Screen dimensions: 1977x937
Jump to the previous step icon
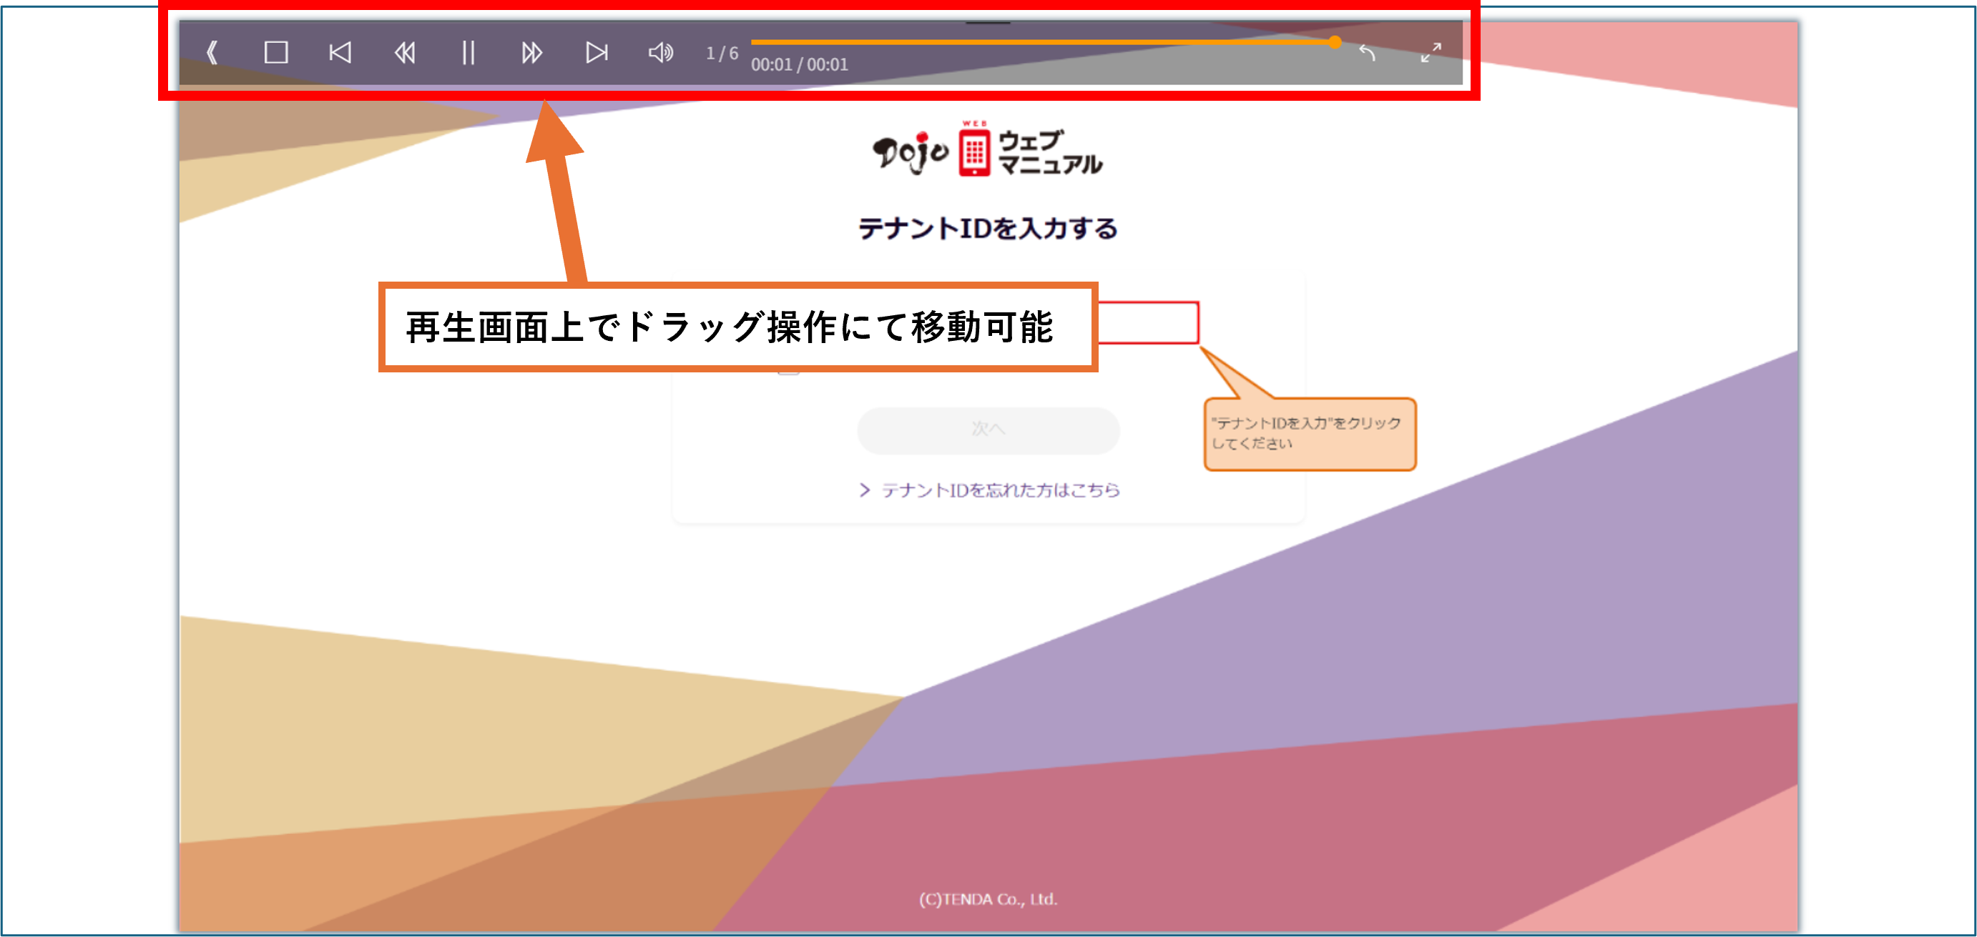[x=340, y=53]
